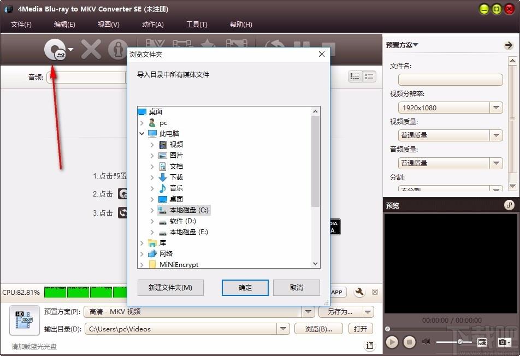Click the stop button in the preview
The width and height of the screenshot is (520, 356).
coord(410,342)
